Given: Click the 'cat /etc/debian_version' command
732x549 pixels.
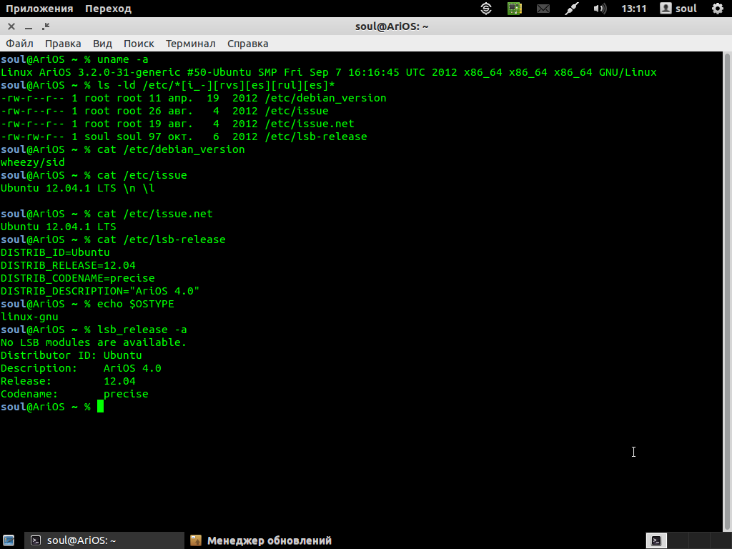Looking at the screenshot, I should click(x=171, y=149).
